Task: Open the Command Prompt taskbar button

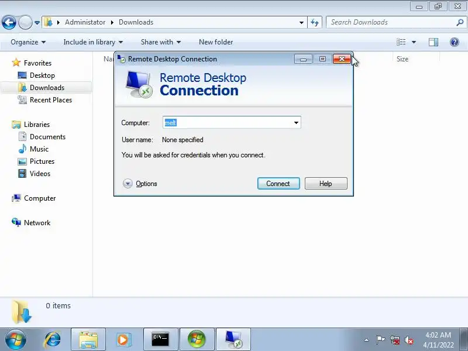Action: pyautogui.click(x=160, y=340)
